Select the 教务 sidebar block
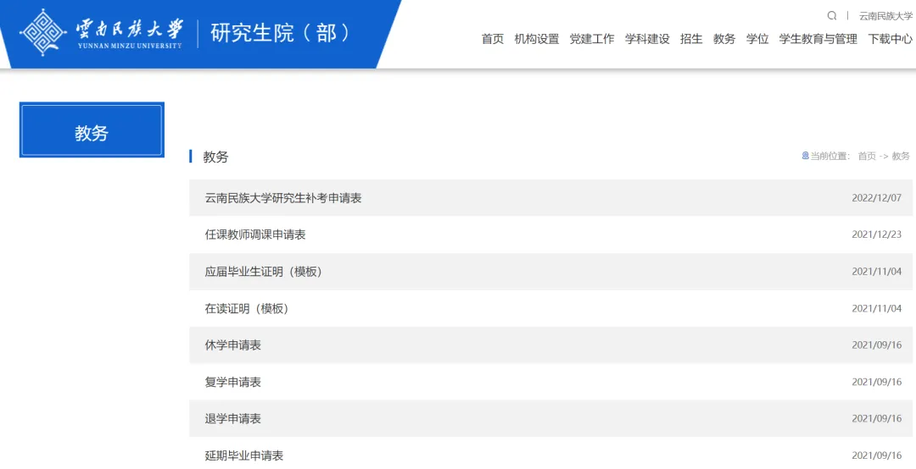The image size is (916, 469). [x=92, y=130]
